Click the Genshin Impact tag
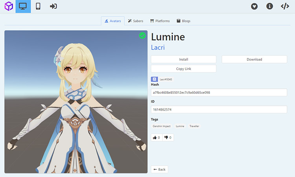 (162, 126)
